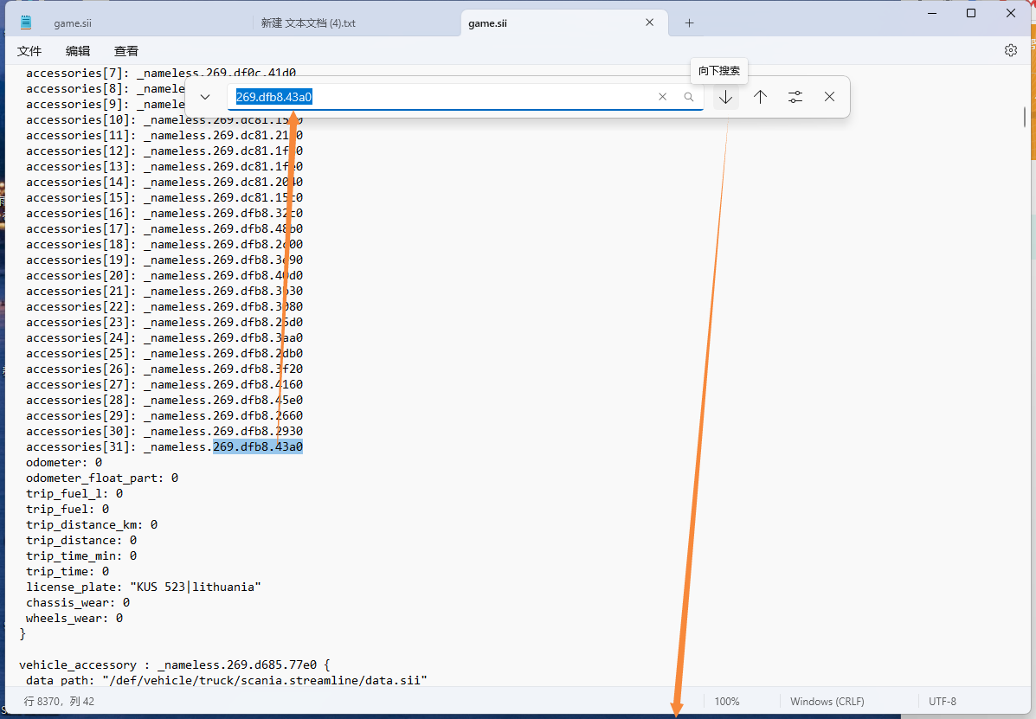Close the find bar
Screen dimensions: 1036x719
[x=829, y=97]
